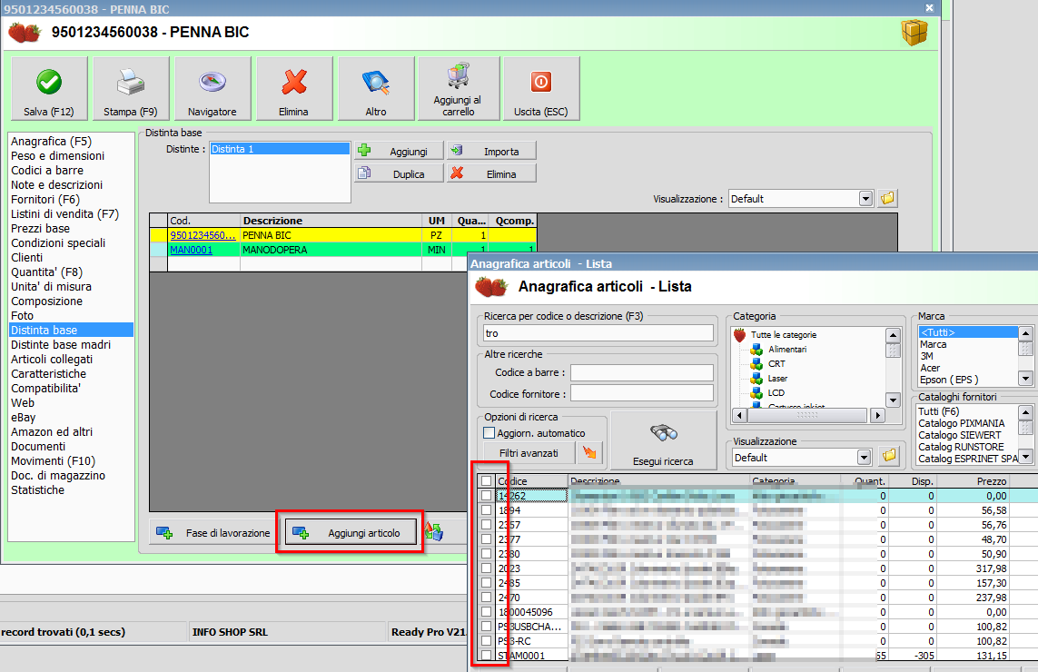Check the row checkbox for STAM0001

coord(487,656)
